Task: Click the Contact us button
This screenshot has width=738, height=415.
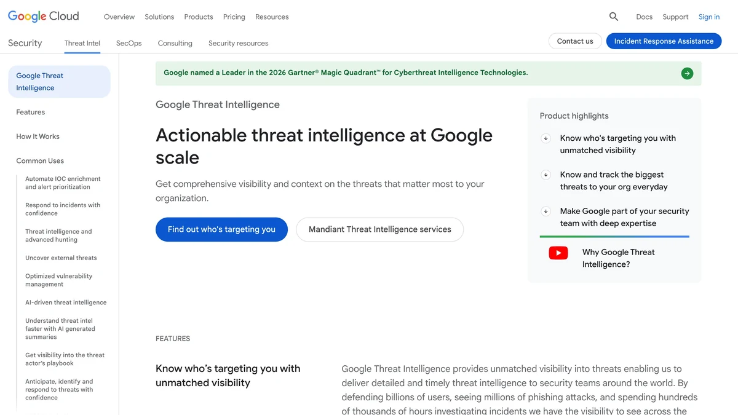Action: point(575,41)
